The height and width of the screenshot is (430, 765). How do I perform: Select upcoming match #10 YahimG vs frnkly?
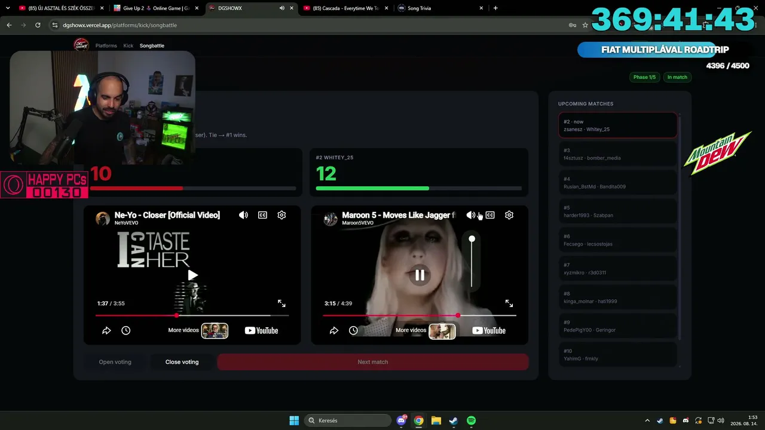(618, 355)
